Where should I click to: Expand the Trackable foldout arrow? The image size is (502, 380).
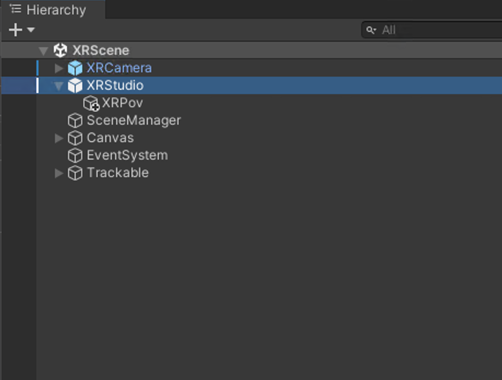(x=59, y=173)
